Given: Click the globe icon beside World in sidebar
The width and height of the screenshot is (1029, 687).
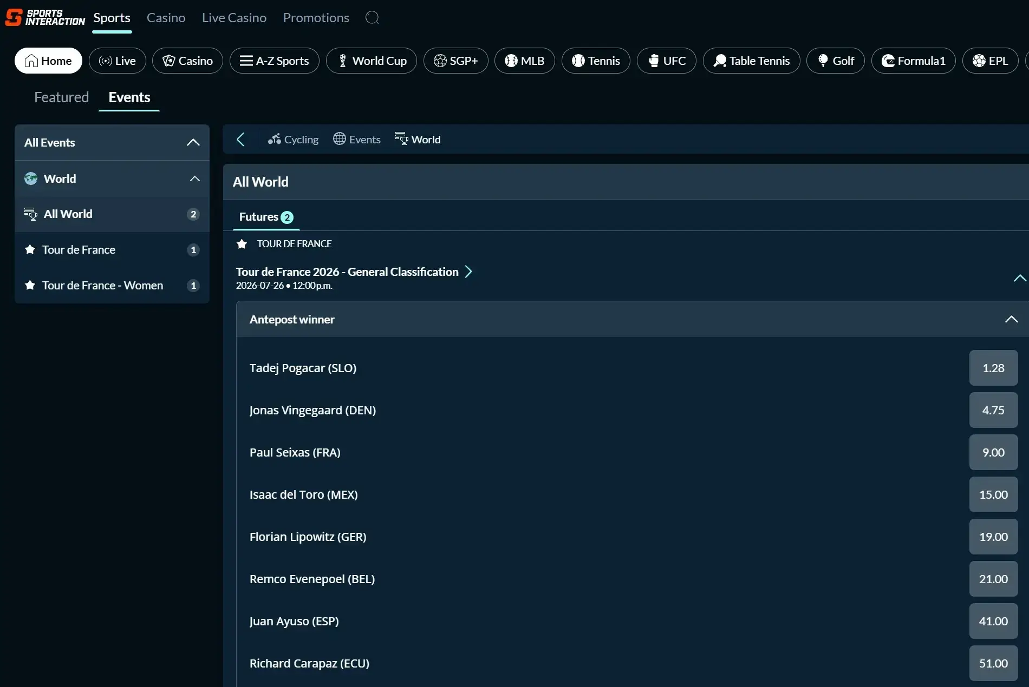Looking at the screenshot, I should 31,179.
